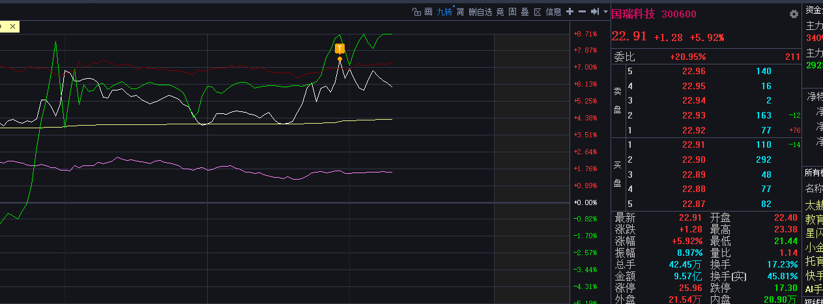The image size is (823, 304).
Task: Click stock code 300600
Action: (679, 14)
